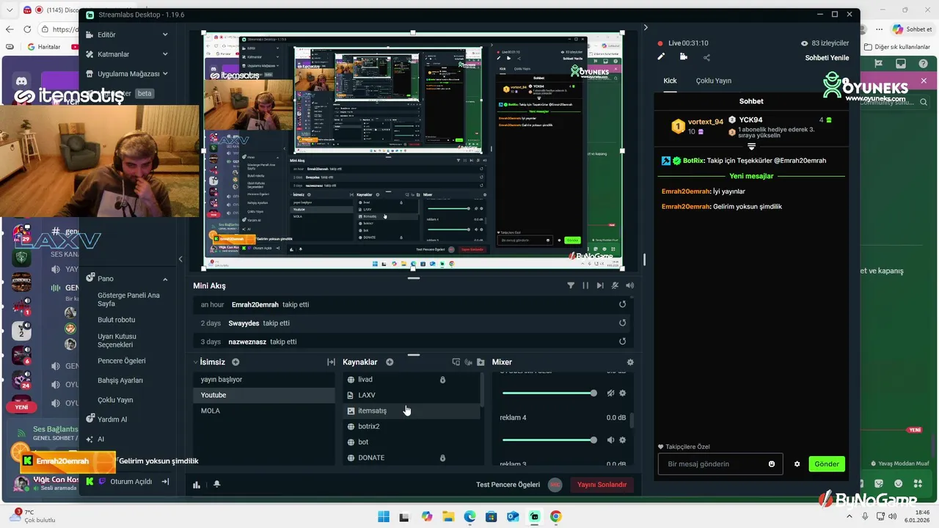This screenshot has width=939, height=528.
Task: Open reklam 4 channel settings gear
Action: 623,440
